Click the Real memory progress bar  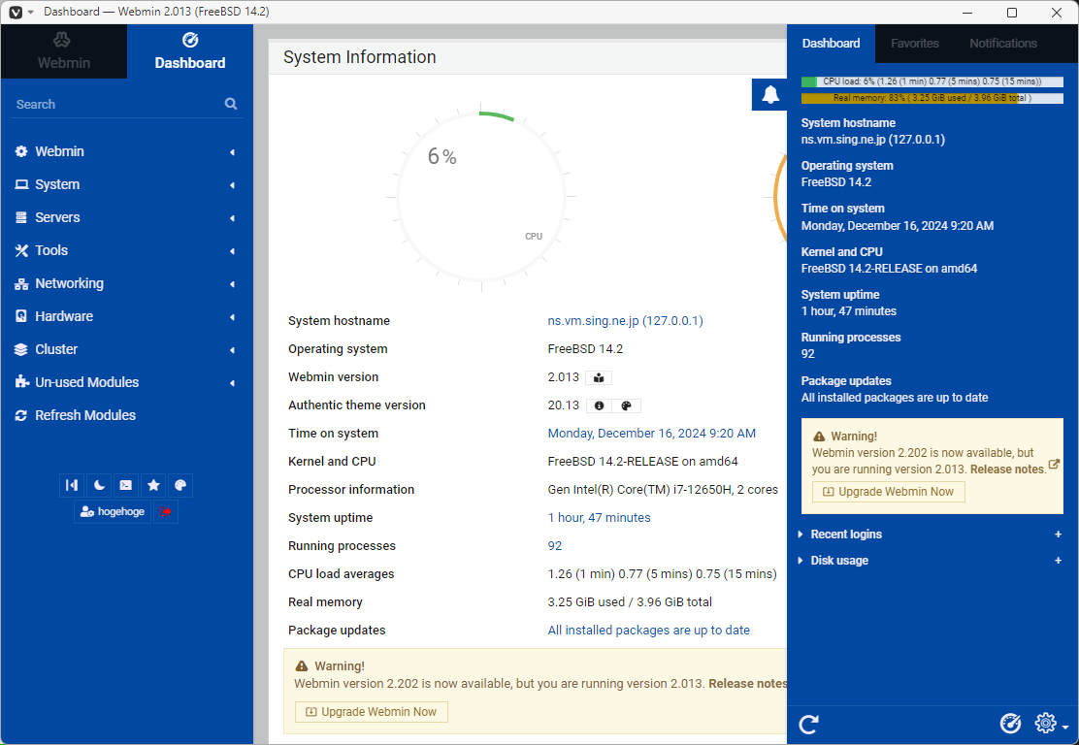(932, 98)
